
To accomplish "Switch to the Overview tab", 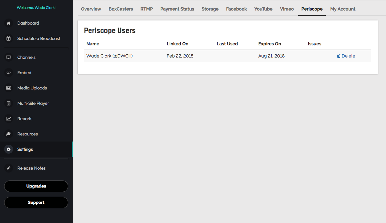I will (x=91, y=9).
